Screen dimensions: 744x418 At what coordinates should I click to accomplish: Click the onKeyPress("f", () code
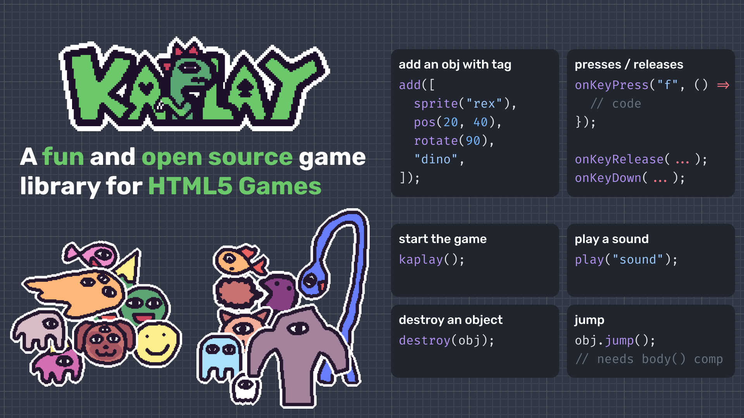pyautogui.click(x=641, y=85)
